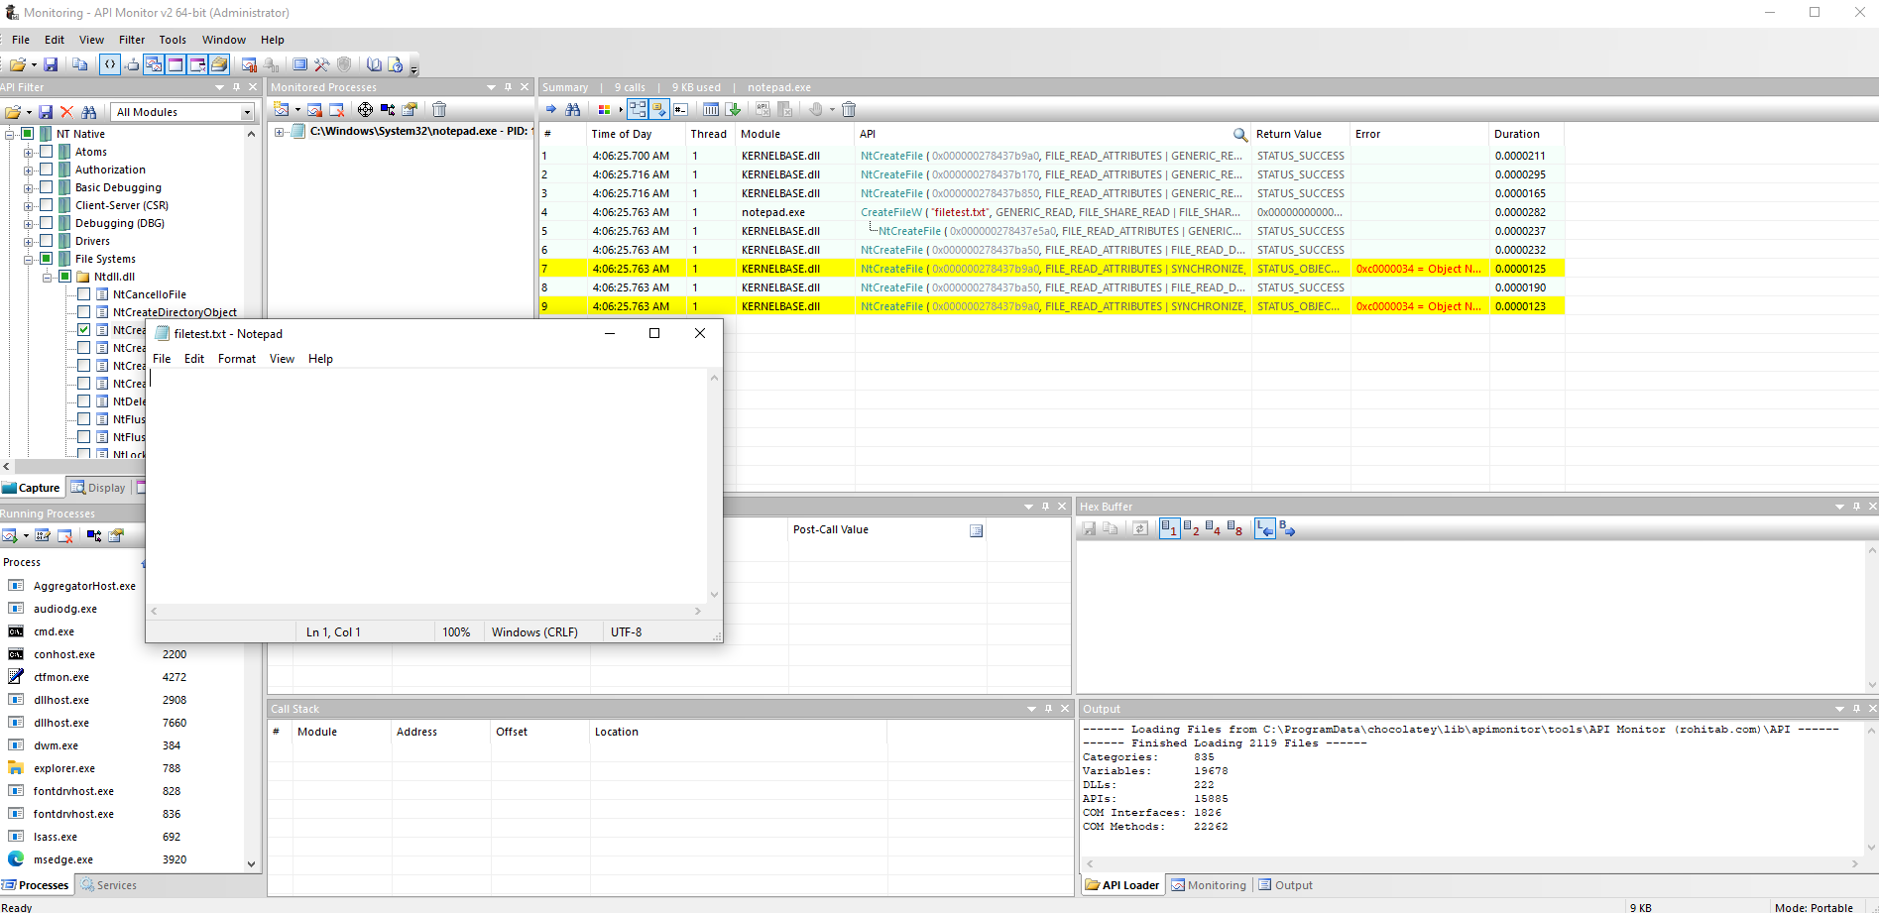Open the Tools menu
The width and height of the screenshot is (1879, 913).
[173, 40]
